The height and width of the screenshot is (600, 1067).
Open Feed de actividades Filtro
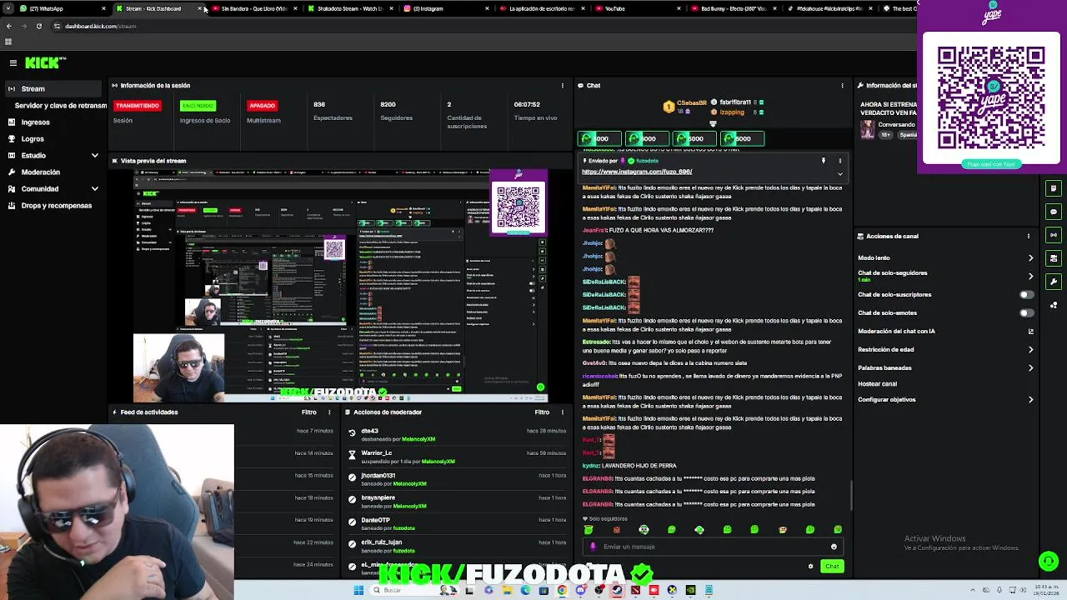(309, 412)
